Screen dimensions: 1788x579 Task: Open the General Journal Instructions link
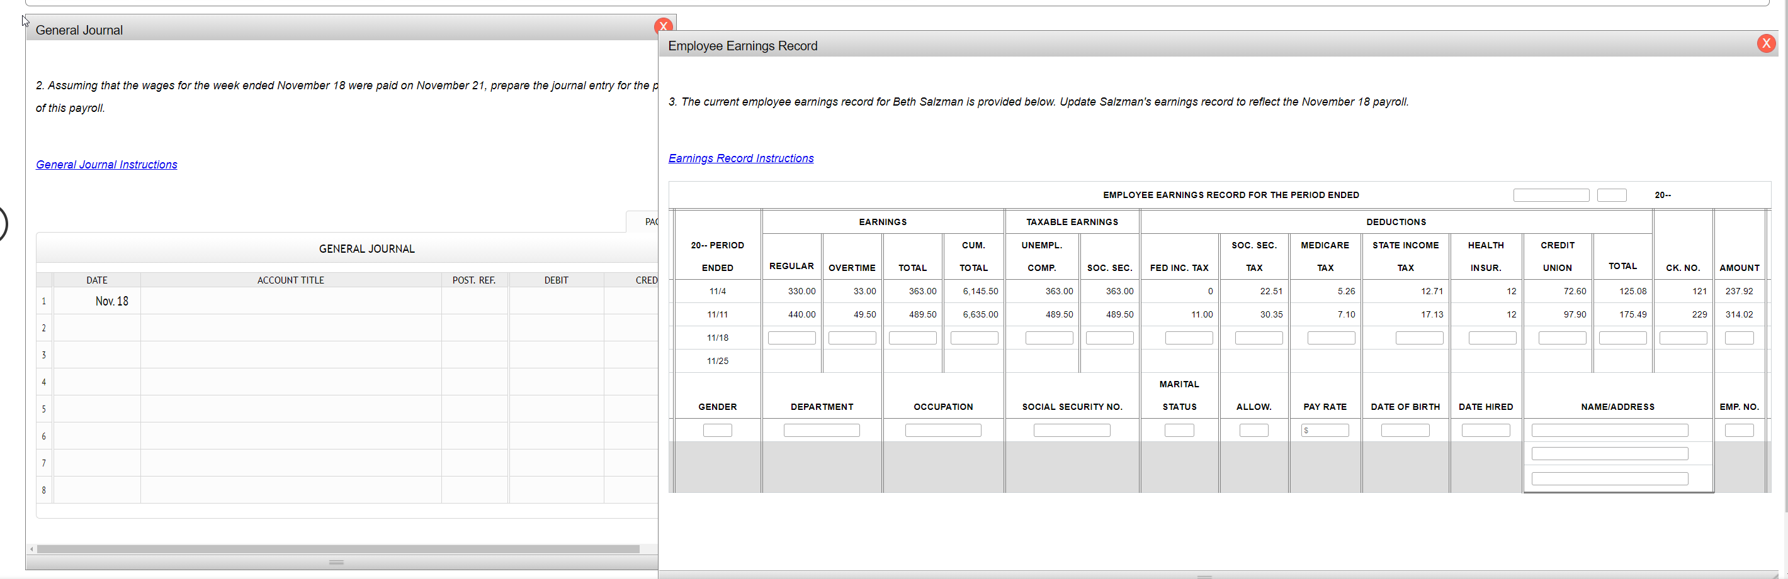pyautogui.click(x=106, y=164)
